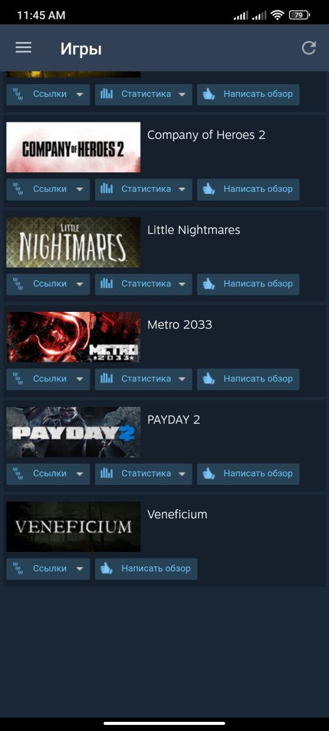Tap the refresh icon in header
Screen dimensions: 329x731
point(309,48)
